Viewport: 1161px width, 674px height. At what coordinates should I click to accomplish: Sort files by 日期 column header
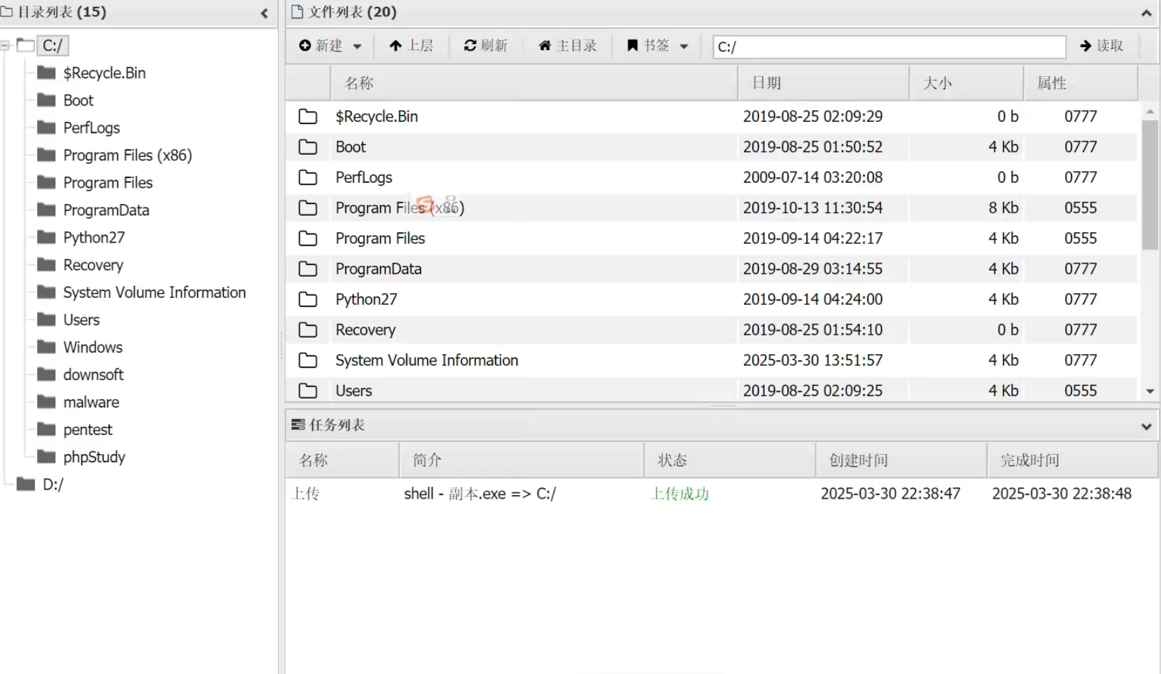(766, 83)
